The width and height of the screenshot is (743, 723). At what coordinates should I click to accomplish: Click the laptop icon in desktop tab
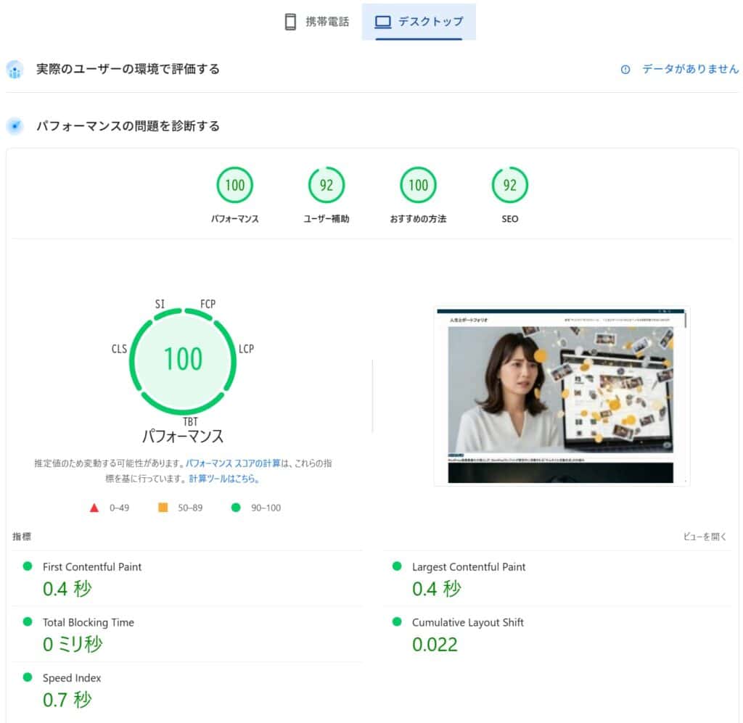[383, 22]
